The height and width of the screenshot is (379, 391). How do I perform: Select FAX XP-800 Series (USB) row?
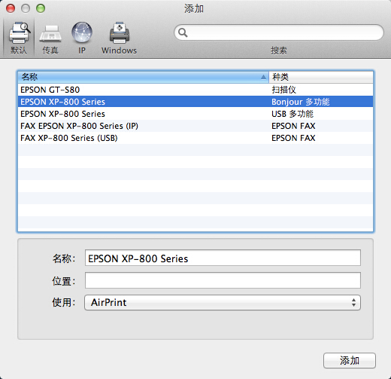pos(195,138)
